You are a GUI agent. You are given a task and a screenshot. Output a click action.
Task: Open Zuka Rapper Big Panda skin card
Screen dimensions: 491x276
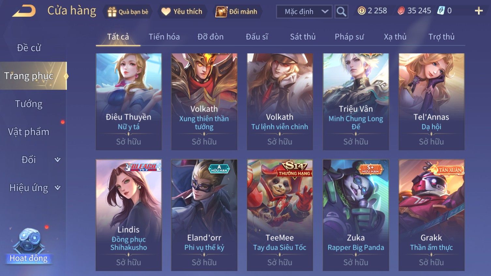tap(356, 215)
